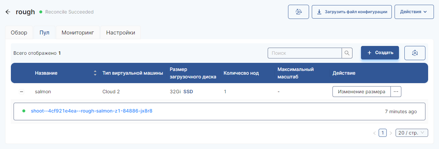Sort by Название column arrows
439x149 pixels.
[x=95, y=73]
